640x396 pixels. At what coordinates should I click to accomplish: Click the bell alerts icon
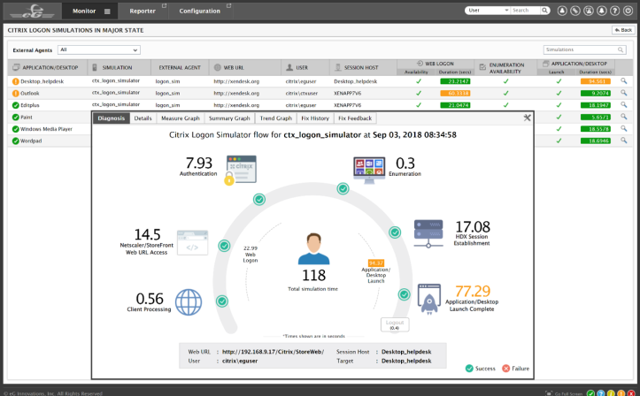pyautogui.click(x=602, y=11)
